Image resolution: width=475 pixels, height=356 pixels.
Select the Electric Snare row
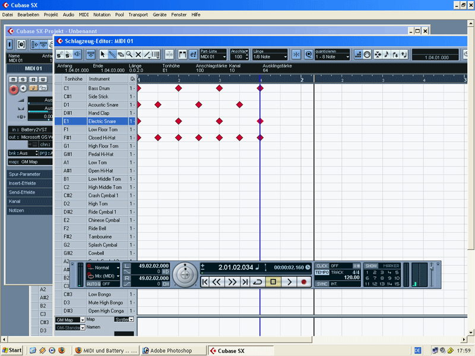[x=95, y=121]
